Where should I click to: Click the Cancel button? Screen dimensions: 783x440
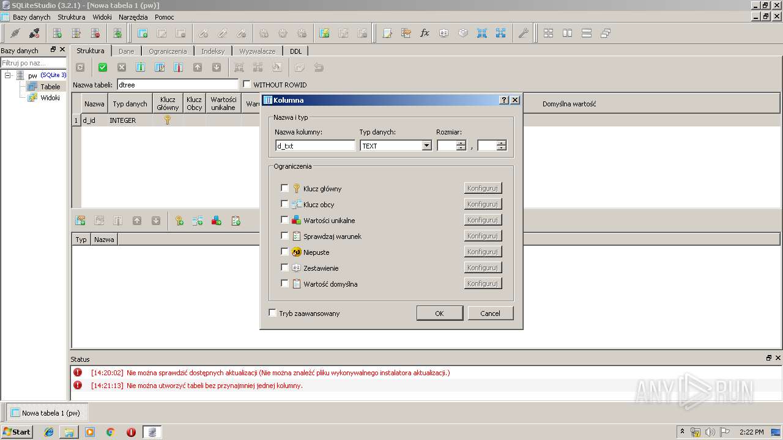click(x=490, y=313)
